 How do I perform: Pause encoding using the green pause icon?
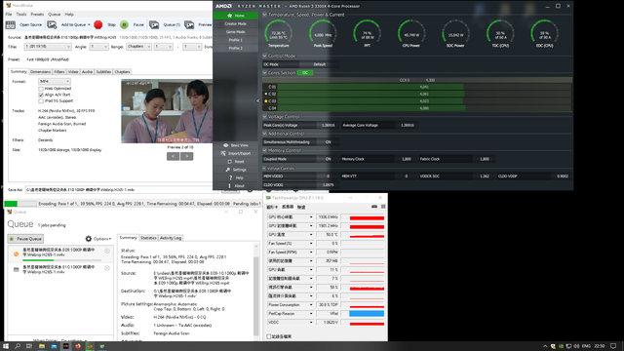[124, 24]
